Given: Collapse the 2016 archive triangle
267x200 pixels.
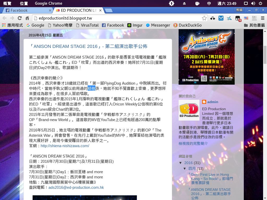Looking at the screenshot, I should pos(180,163).
